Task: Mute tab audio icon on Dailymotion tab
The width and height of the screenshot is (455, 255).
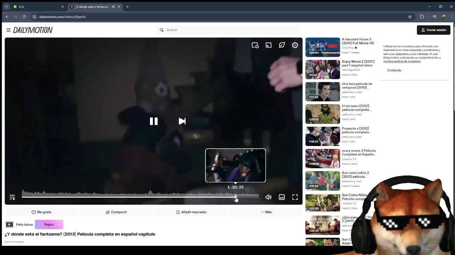Action: (x=113, y=7)
